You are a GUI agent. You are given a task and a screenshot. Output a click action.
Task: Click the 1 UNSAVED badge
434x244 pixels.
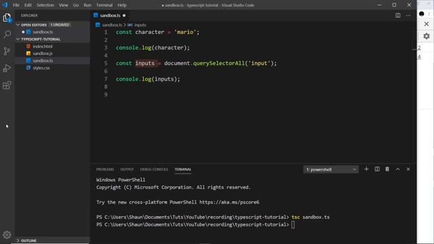60,25
